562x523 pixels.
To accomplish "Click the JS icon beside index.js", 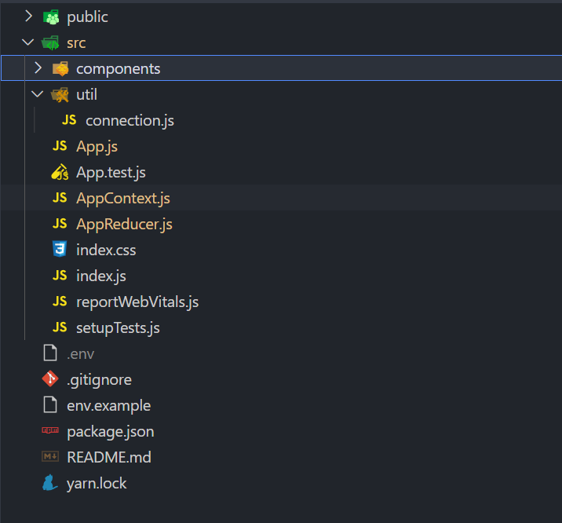I will [x=60, y=276].
